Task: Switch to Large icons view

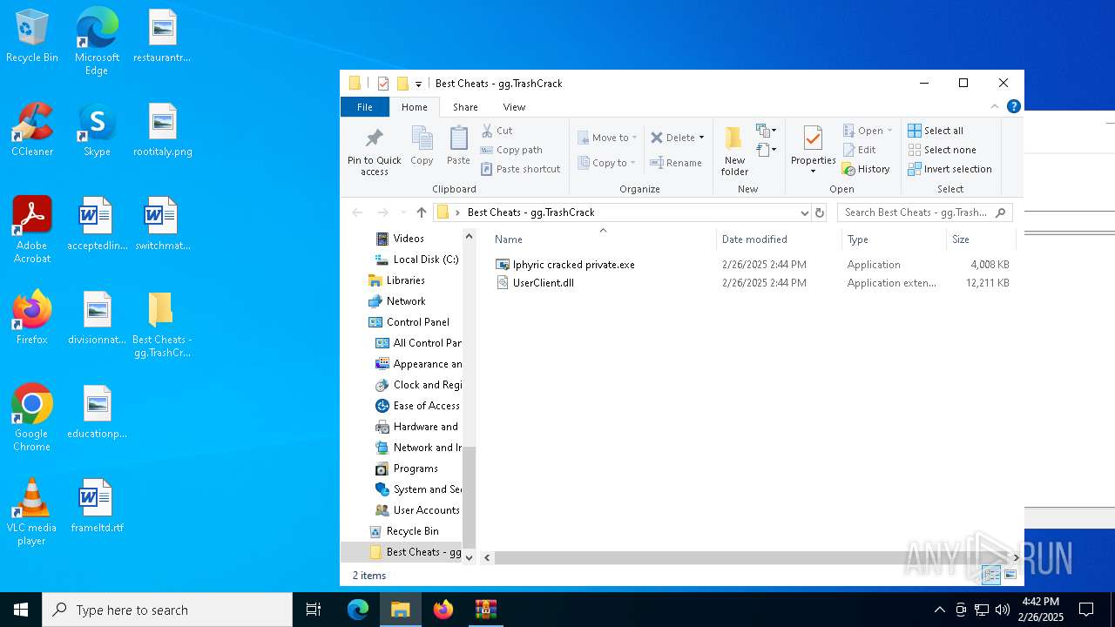Action: [x=1010, y=575]
